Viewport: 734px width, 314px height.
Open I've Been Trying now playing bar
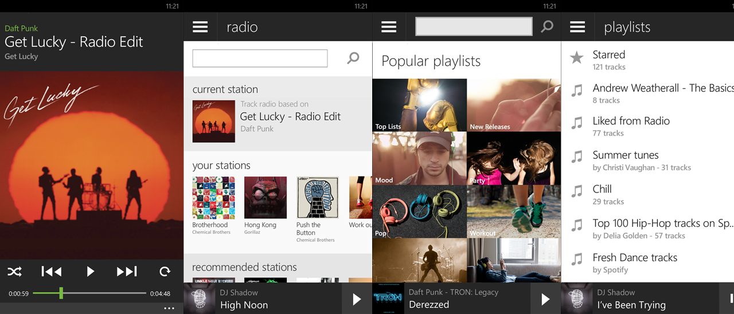(x=647, y=298)
